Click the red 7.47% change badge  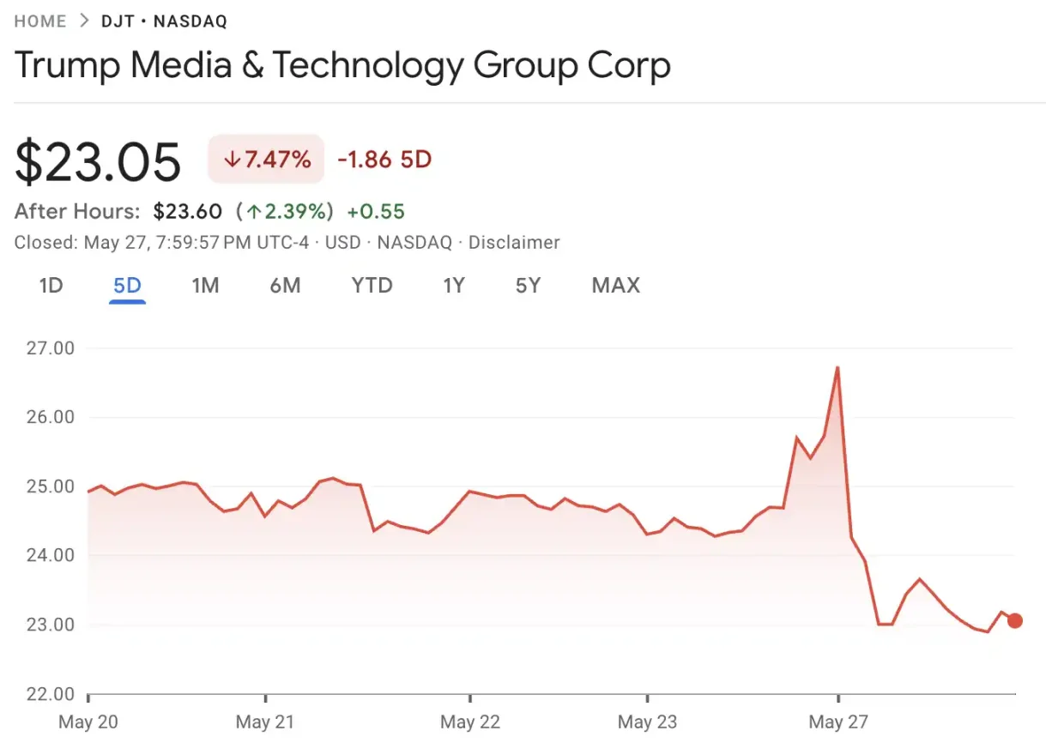(266, 159)
